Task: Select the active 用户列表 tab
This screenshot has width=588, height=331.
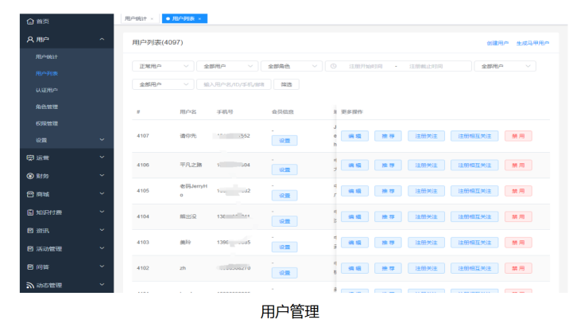Action: (x=184, y=19)
